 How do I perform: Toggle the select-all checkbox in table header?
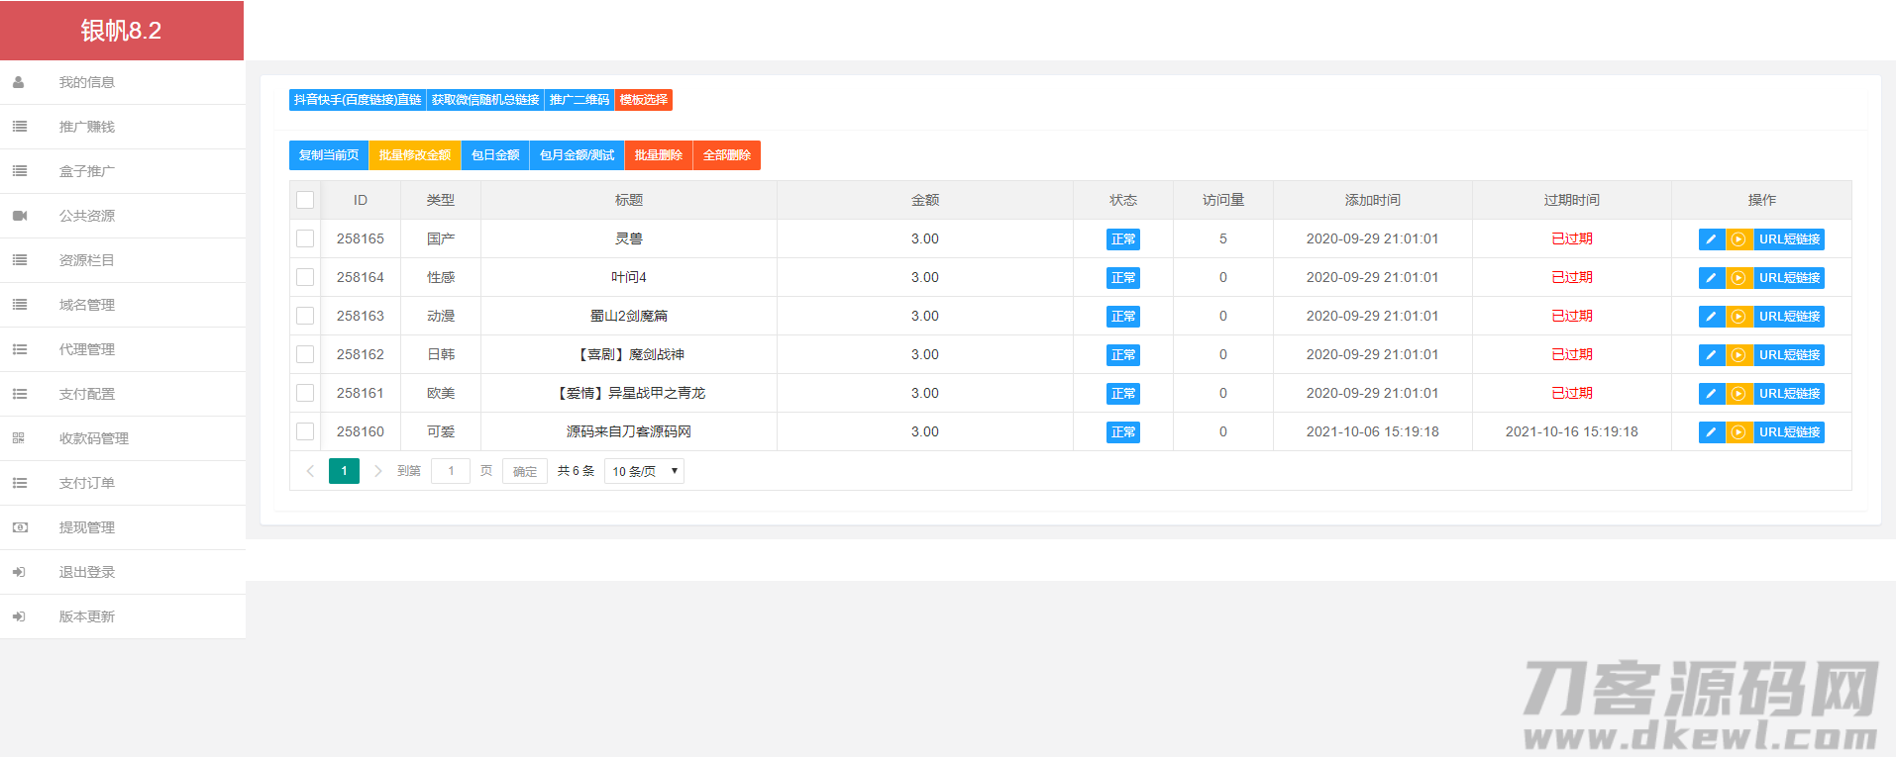pyautogui.click(x=305, y=200)
